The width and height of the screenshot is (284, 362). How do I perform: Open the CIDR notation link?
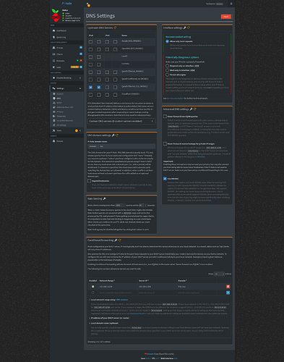click(x=121, y=300)
